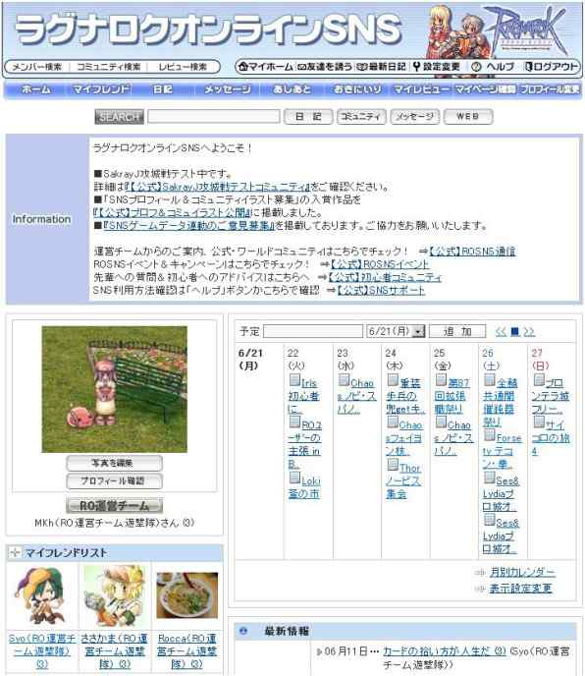Open the 月別カレンダー link
Screen dimensions: 585x676
click(522, 573)
